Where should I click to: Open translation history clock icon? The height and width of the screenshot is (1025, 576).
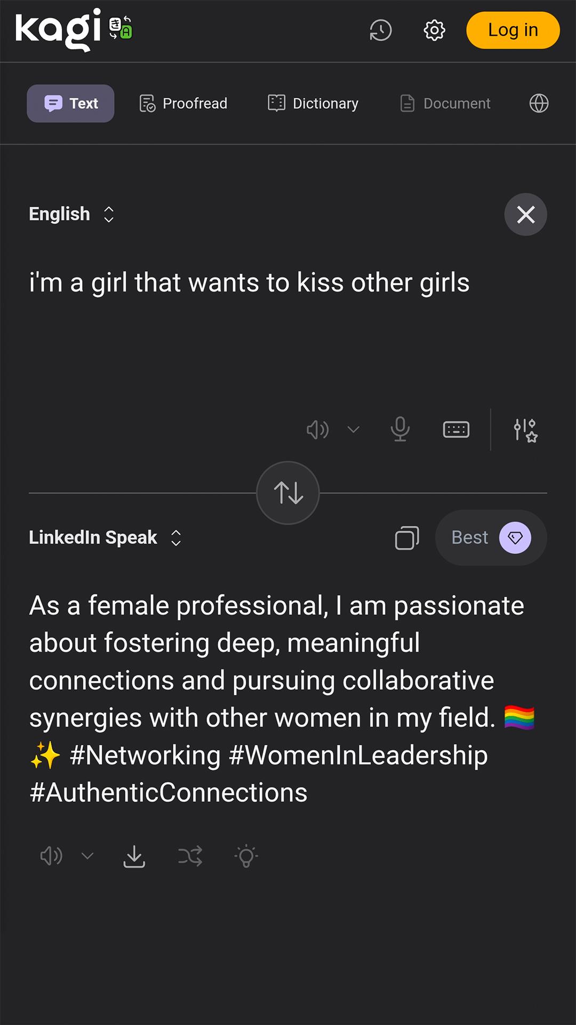380,30
